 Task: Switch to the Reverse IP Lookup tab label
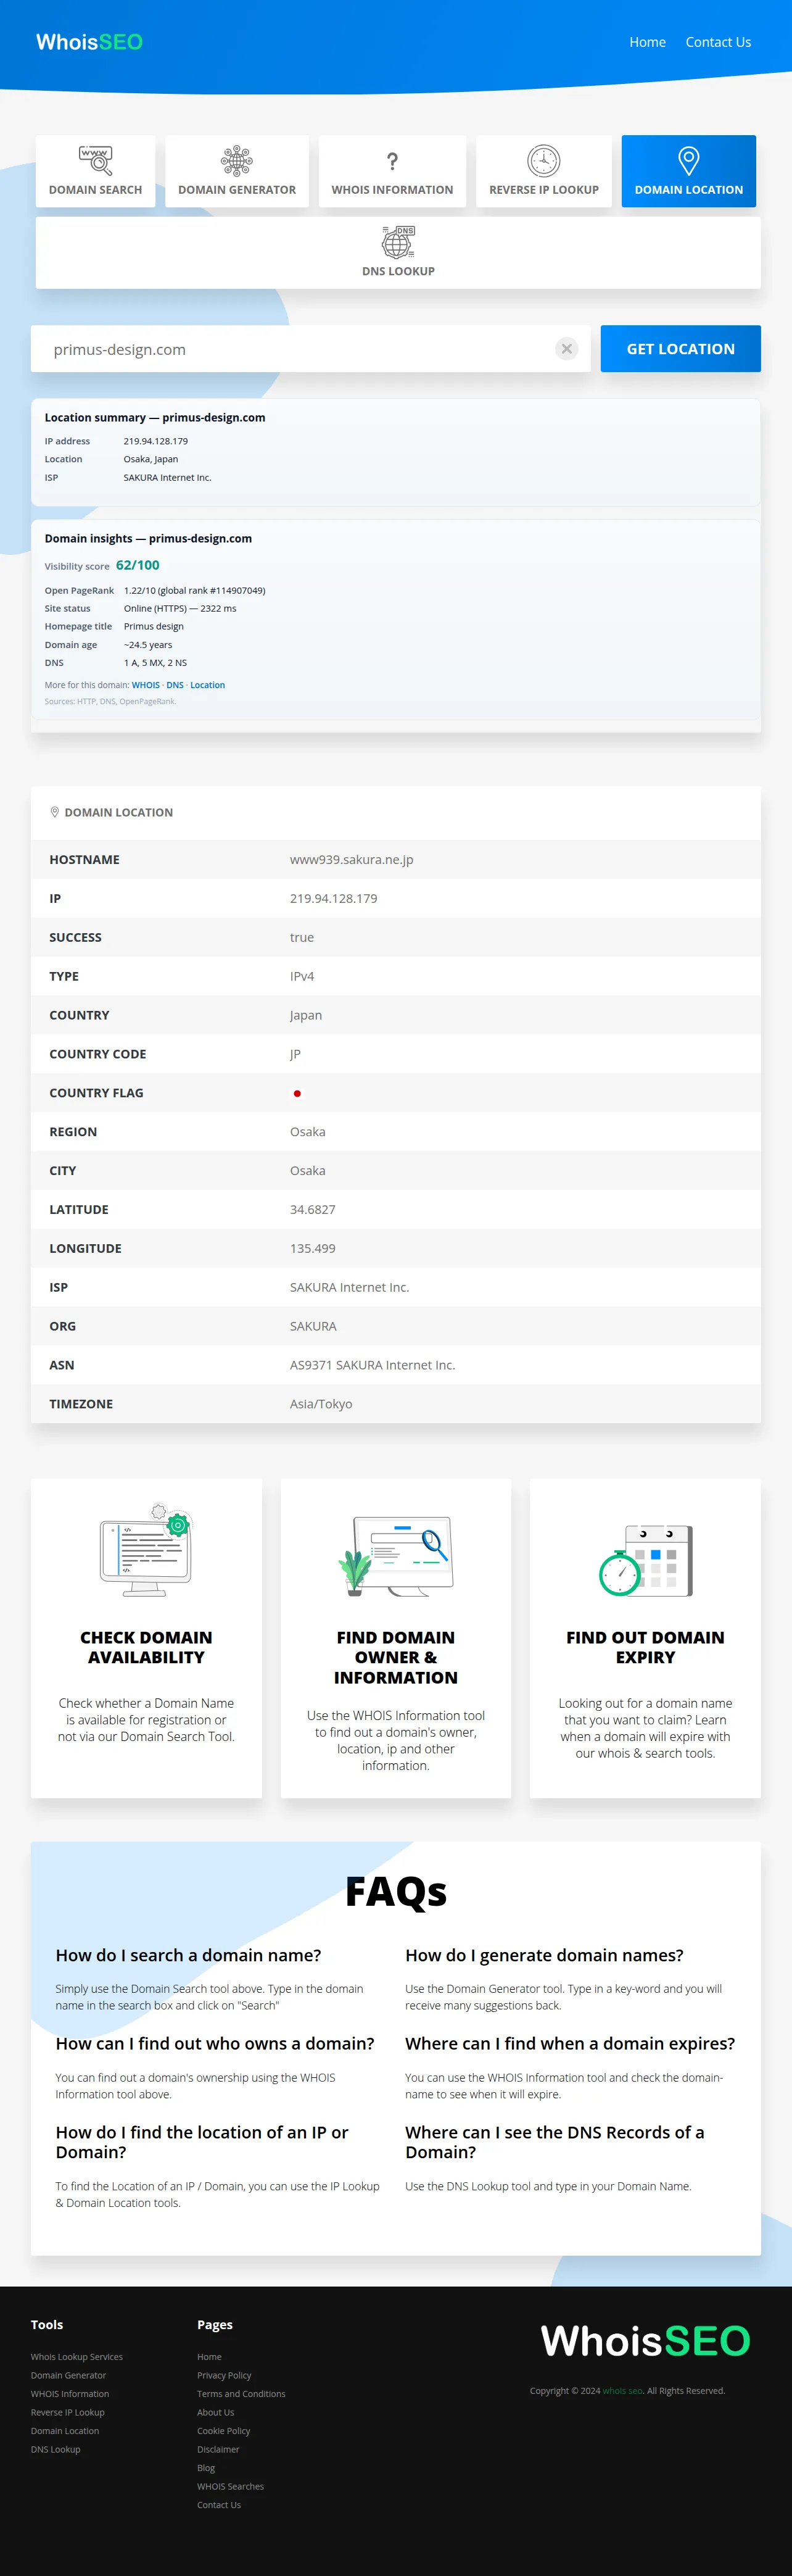[x=544, y=190]
